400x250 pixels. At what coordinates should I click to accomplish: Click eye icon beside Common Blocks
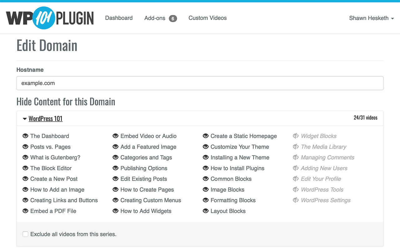(x=206, y=179)
